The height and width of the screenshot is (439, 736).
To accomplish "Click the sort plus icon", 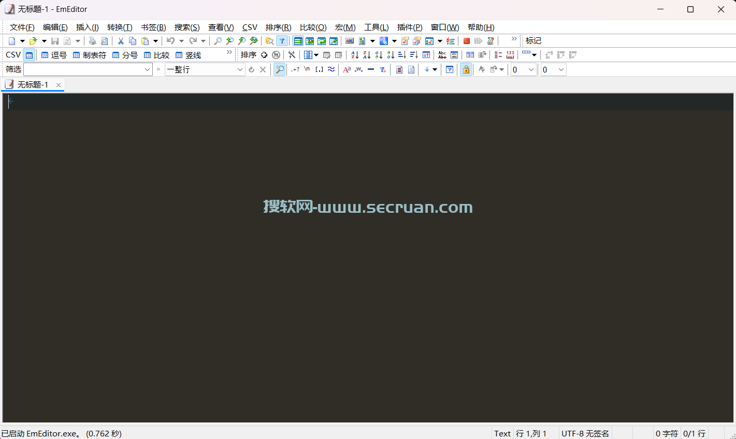I will point(264,55).
